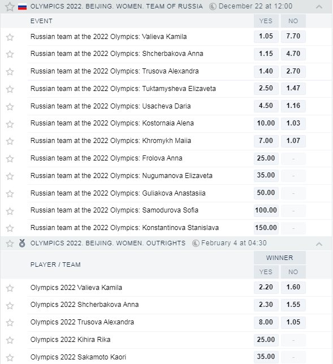This screenshot has height=364, width=333.
Task: Collapse the Women Outrights section chevron
Action: [319, 244]
